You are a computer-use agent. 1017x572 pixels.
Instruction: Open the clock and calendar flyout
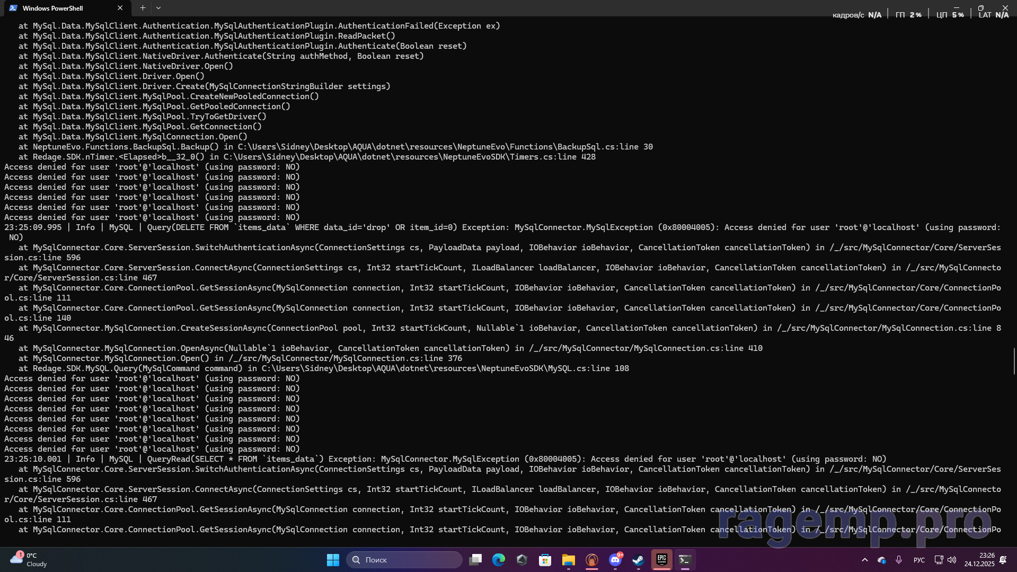pyautogui.click(x=979, y=560)
